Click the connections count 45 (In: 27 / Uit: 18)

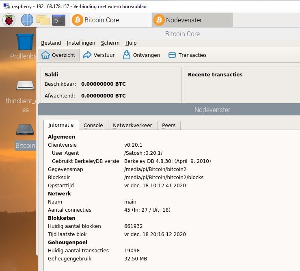click(147, 210)
